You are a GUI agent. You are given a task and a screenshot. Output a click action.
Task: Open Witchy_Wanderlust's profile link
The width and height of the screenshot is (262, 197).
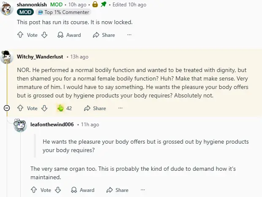(40, 57)
